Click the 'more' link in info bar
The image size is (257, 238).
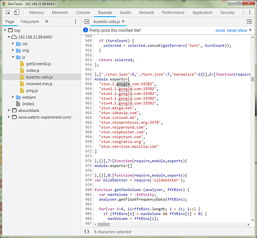(220, 30)
